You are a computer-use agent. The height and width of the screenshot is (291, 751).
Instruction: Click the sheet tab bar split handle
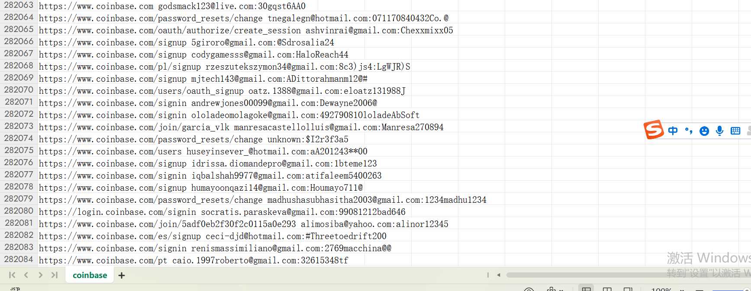[488, 275]
